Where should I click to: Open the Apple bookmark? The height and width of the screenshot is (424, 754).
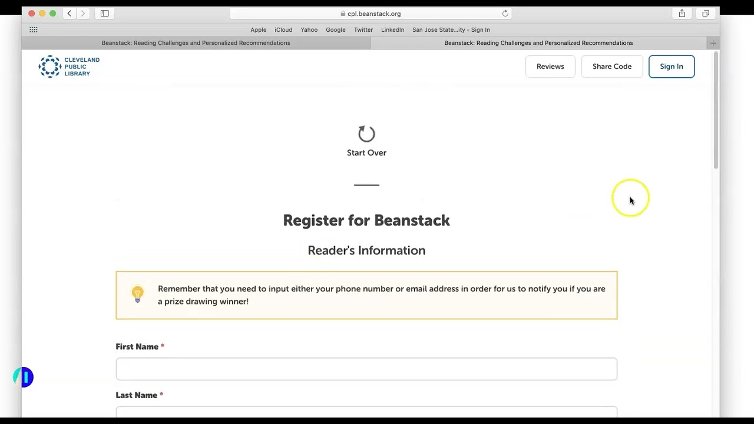(259, 29)
